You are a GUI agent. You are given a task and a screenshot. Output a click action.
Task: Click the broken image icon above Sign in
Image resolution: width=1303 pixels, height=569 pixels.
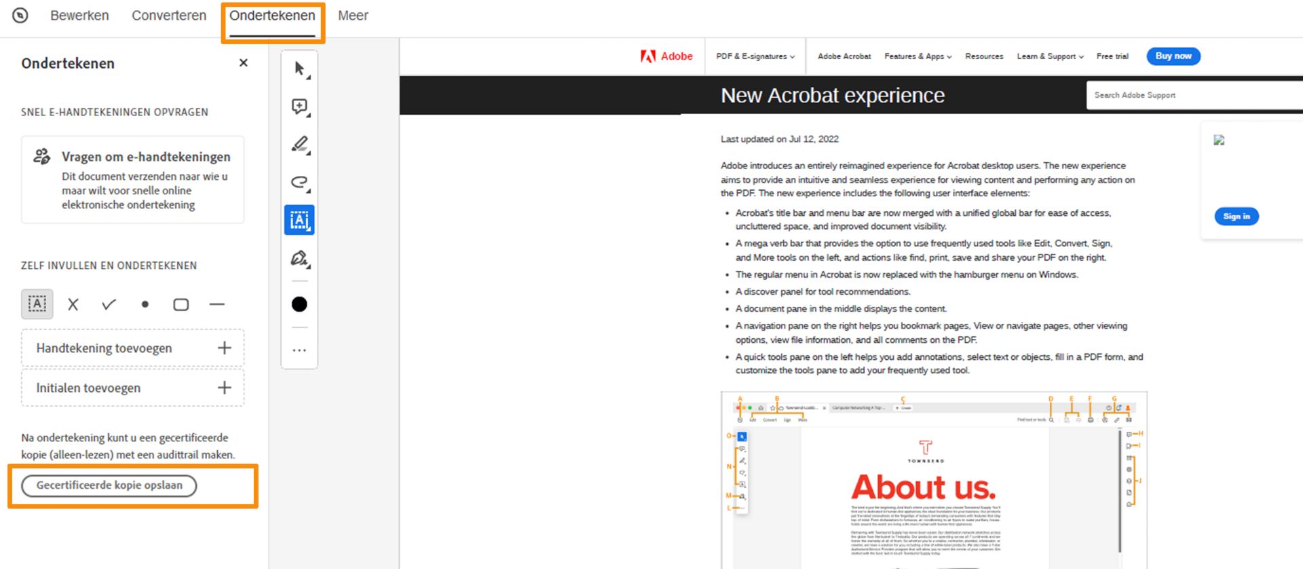tap(1220, 140)
